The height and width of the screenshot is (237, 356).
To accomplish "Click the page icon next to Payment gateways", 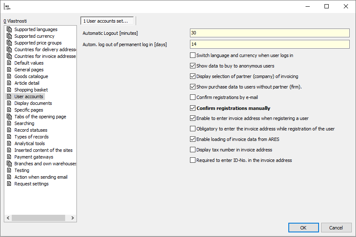I will [9, 157].
